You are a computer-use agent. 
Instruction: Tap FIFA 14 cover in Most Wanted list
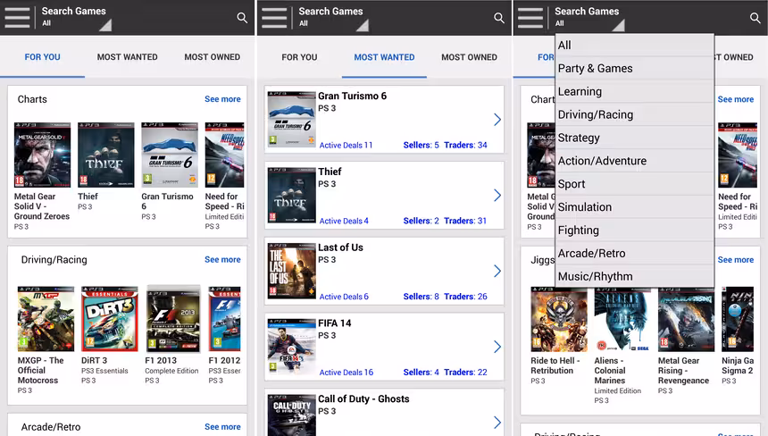(x=291, y=347)
